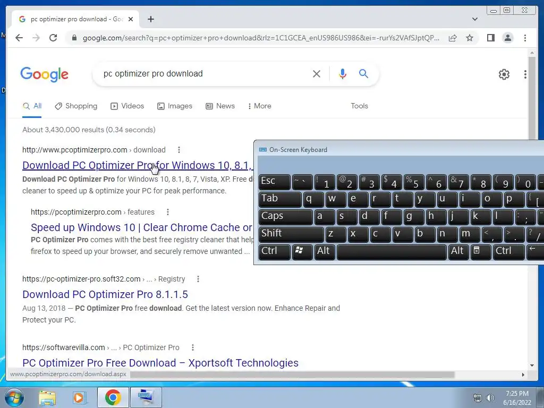Click the scrollbar down arrow
544x408 pixels.
(532, 365)
